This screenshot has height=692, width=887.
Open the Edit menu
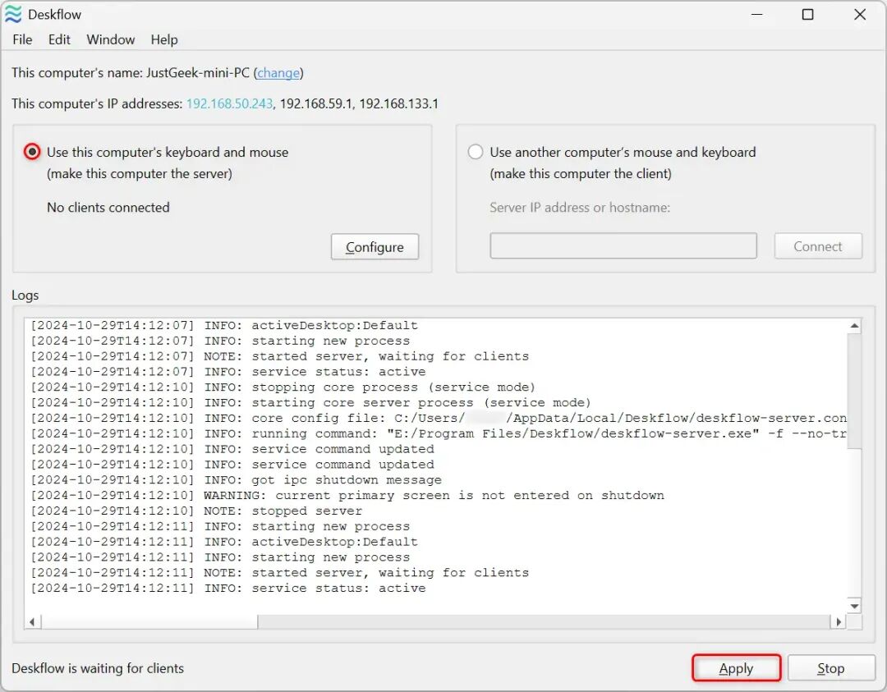point(59,39)
